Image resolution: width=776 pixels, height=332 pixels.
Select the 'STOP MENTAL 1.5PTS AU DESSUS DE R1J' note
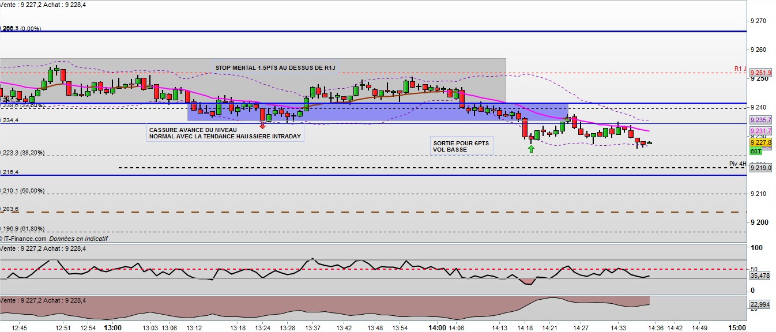[x=276, y=67]
